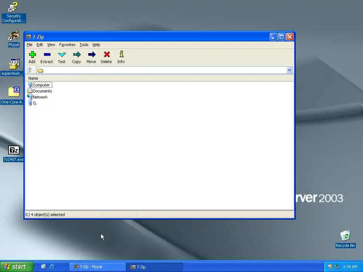Click inside the address path field
The height and width of the screenshot is (272, 363).
pyautogui.click(x=164, y=70)
